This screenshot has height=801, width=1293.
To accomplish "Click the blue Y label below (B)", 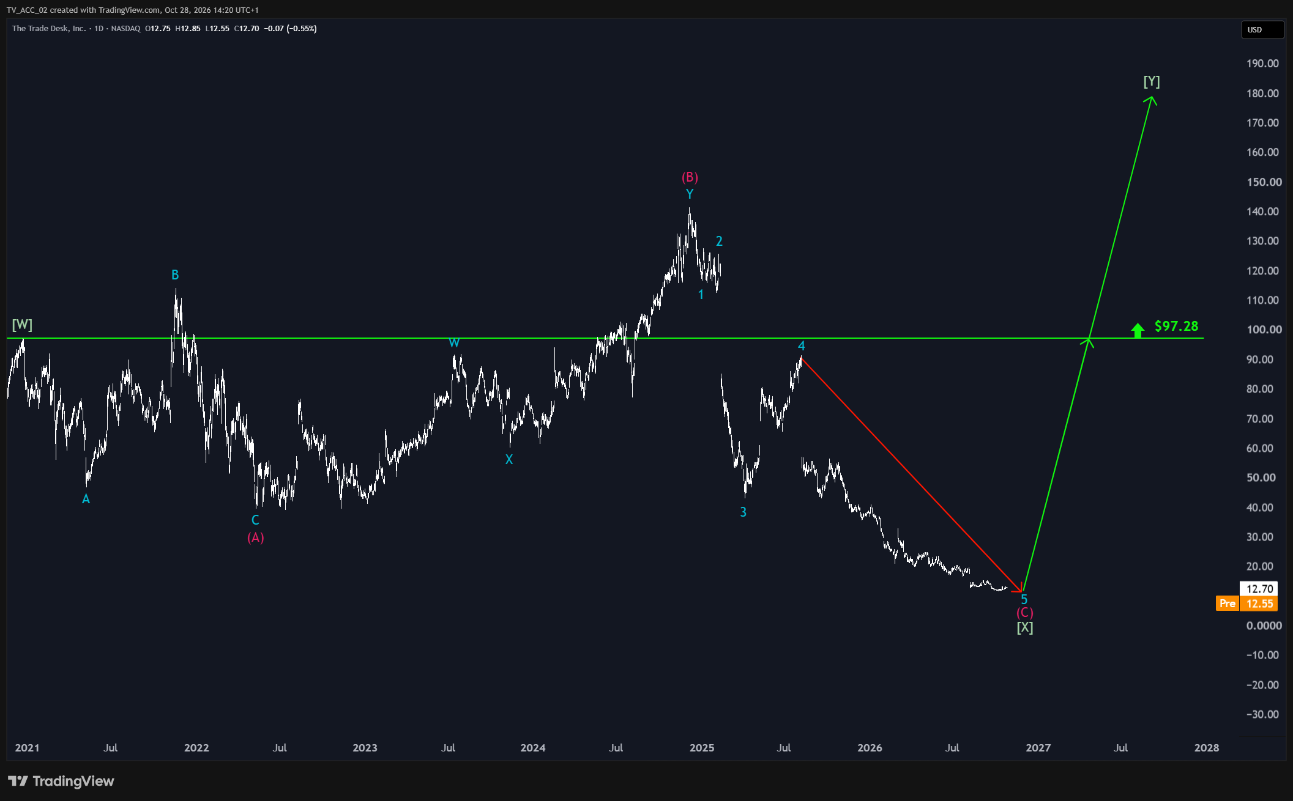I will tap(690, 194).
